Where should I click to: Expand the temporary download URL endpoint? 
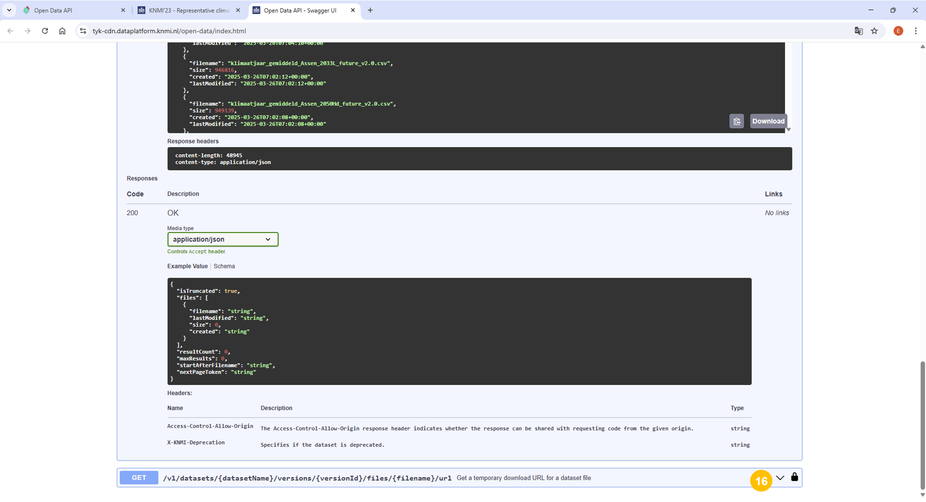pos(780,478)
